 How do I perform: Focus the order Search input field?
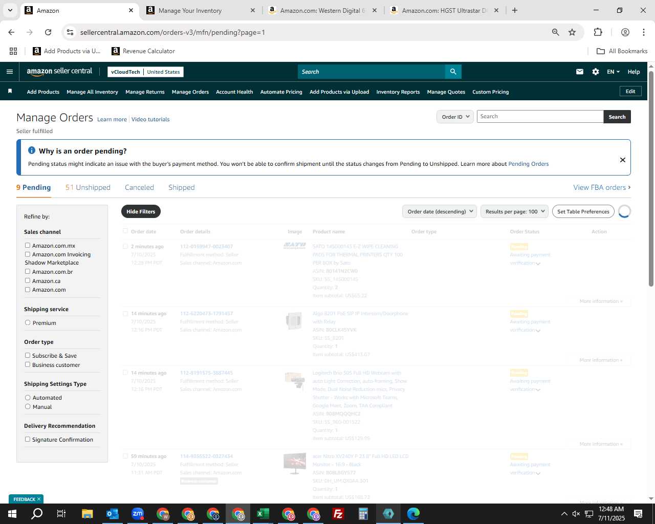click(x=540, y=117)
